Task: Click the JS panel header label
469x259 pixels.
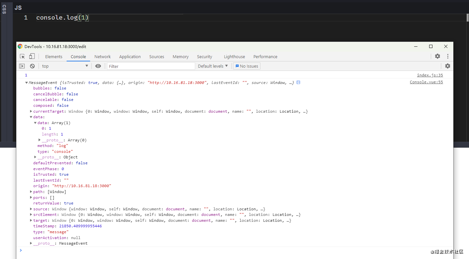Action: (18, 8)
